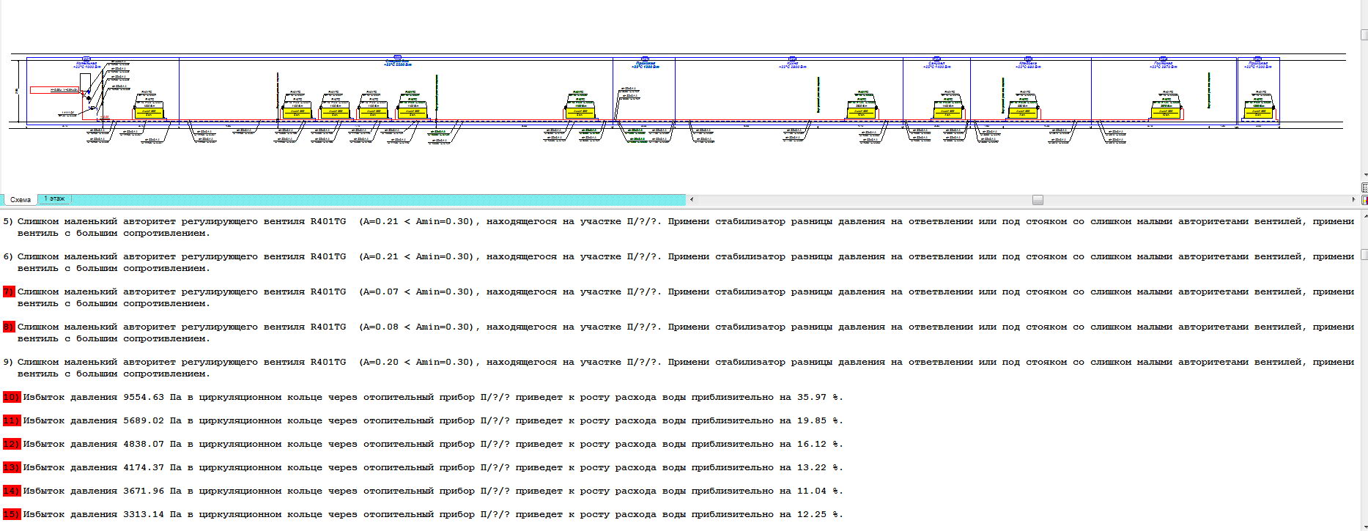Image resolution: width=1368 pixels, height=531 pixels.
Task: Click error marker number 7
Action: (x=9, y=292)
